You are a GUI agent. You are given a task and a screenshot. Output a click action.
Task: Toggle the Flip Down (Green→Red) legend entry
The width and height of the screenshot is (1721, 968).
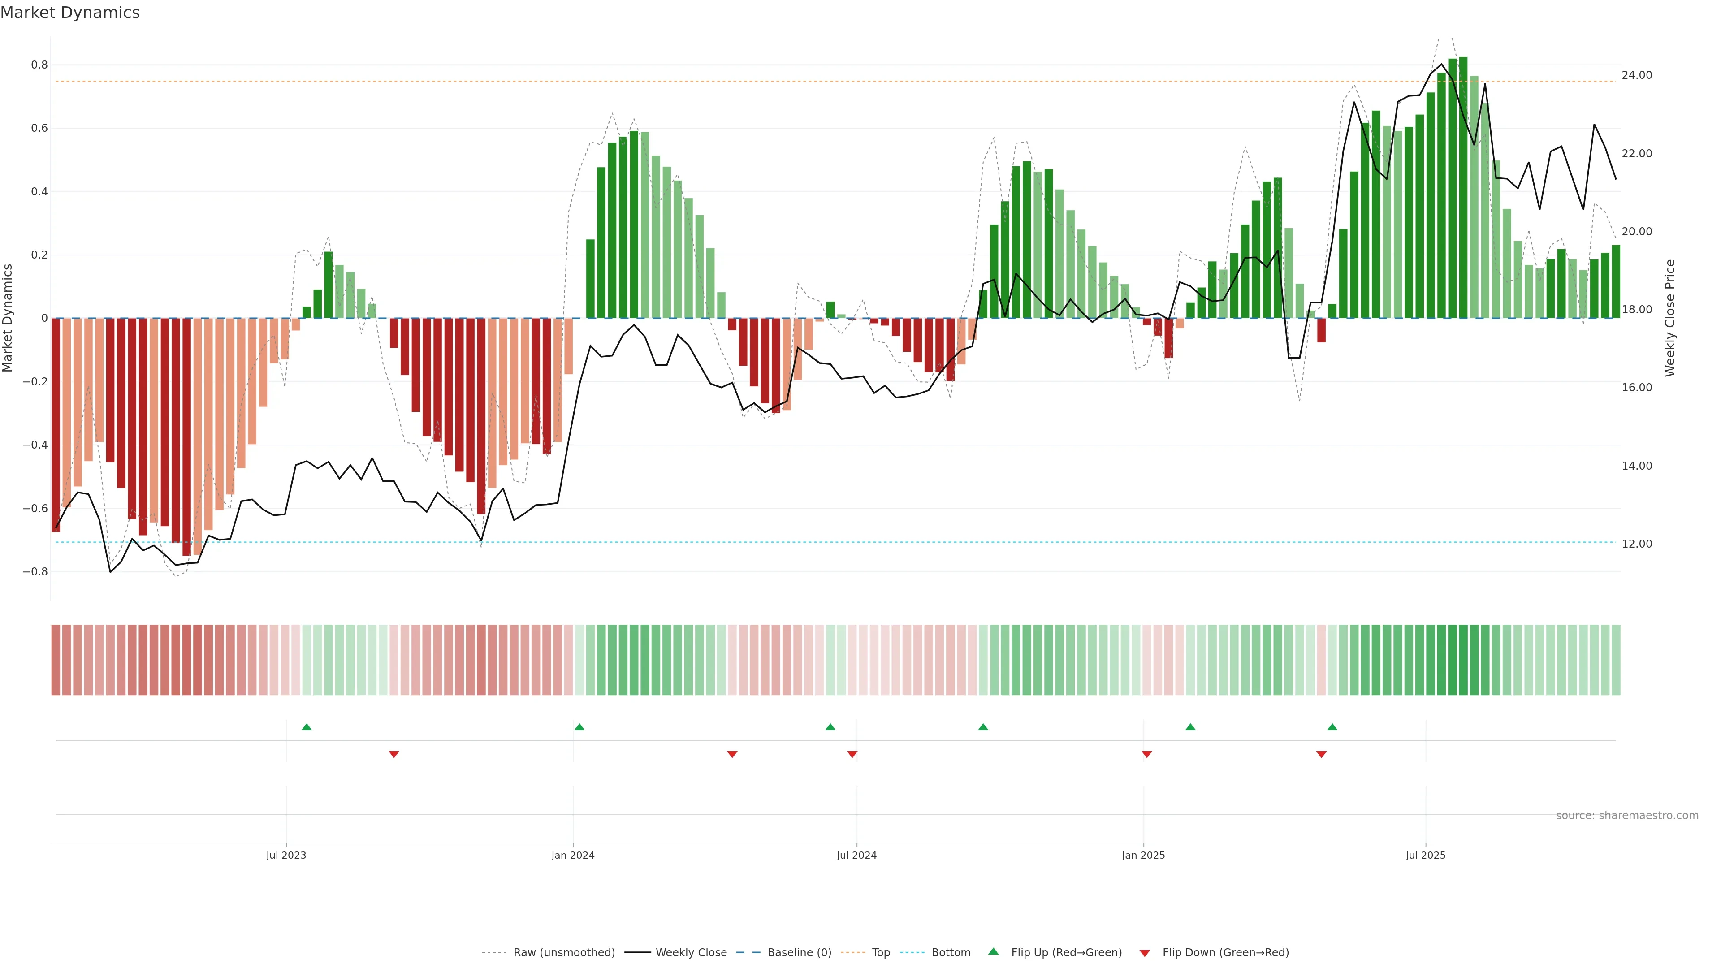click(1225, 953)
